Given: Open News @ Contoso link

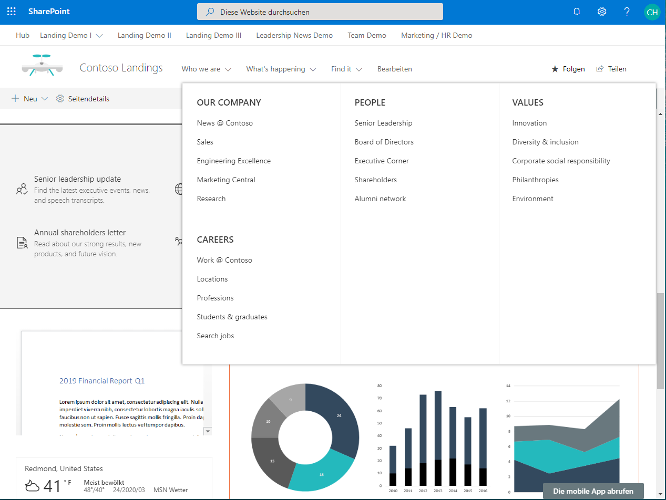Looking at the screenshot, I should pos(225,123).
